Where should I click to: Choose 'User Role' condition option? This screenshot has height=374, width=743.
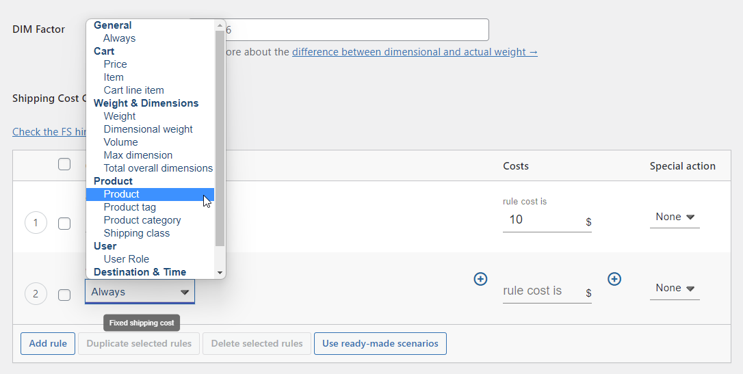click(151, 259)
